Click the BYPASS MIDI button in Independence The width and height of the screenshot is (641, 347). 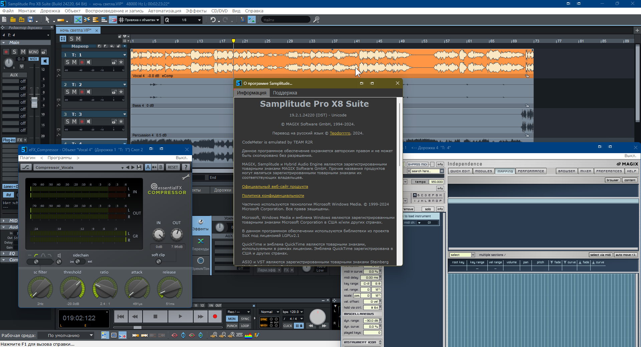pyautogui.click(x=418, y=164)
